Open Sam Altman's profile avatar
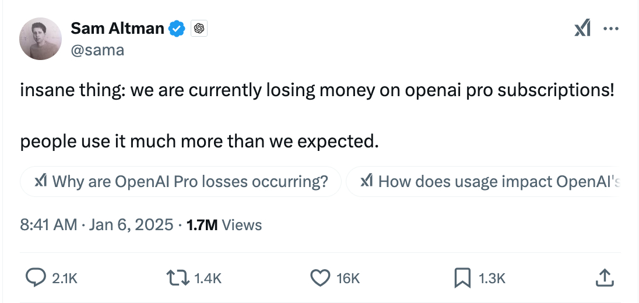This screenshot has height=303, width=639. coord(41,38)
